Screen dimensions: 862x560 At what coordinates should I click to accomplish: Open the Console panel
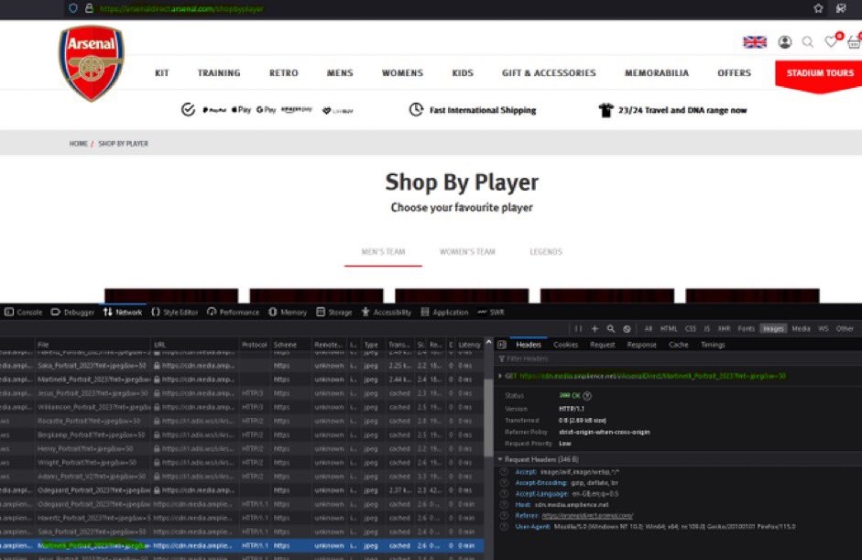coord(24,312)
